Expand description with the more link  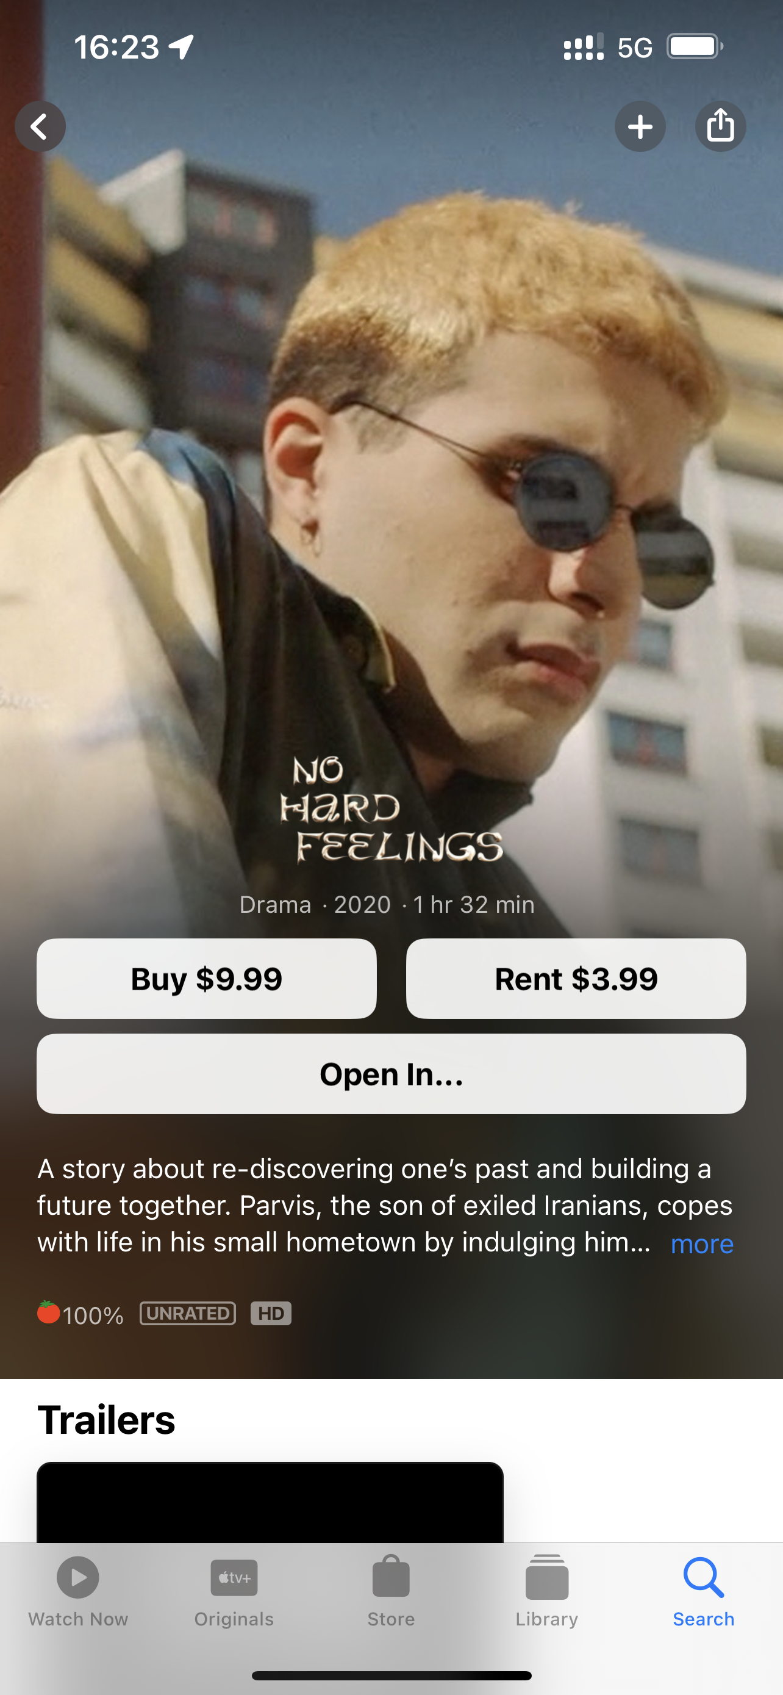pyautogui.click(x=701, y=1243)
